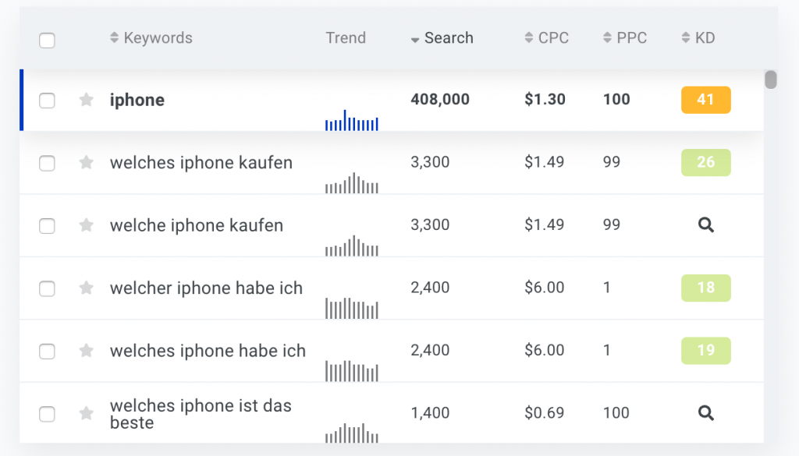Image resolution: width=799 pixels, height=456 pixels.
Task: Star the 'welche iphone kaufen' keyword
Action: pyautogui.click(x=87, y=225)
